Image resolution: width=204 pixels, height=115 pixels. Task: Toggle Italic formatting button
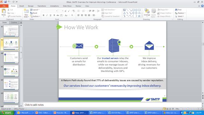point(47,15)
